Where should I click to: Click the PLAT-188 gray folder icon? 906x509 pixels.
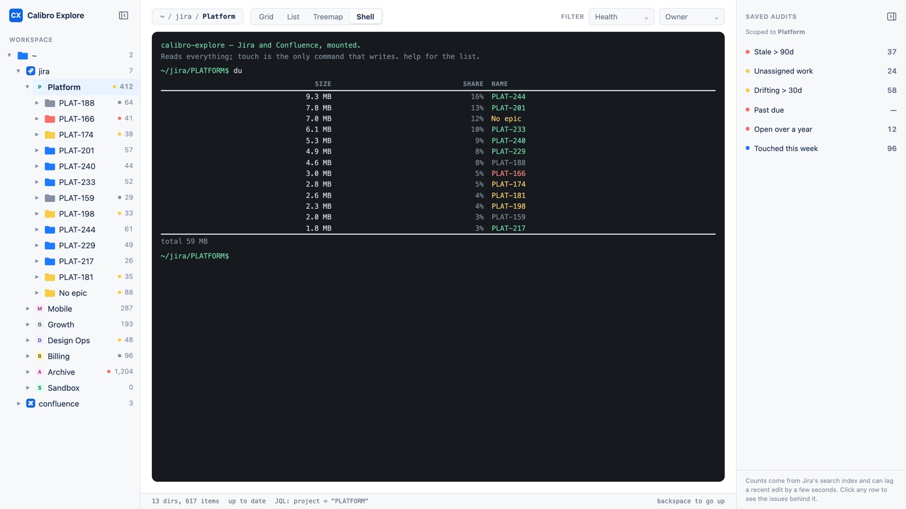pos(50,103)
